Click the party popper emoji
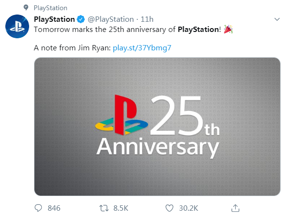 (x=228, y=30)
